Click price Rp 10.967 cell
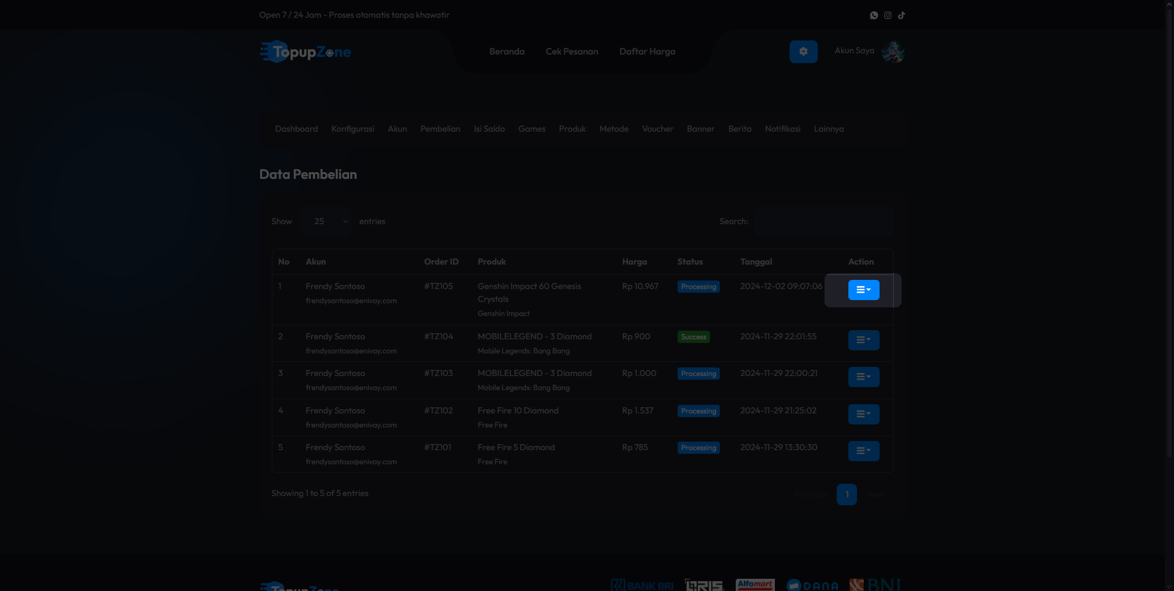Image resolution: width=1174 pixels, height=591 pixels. click(x=640, y=286)
